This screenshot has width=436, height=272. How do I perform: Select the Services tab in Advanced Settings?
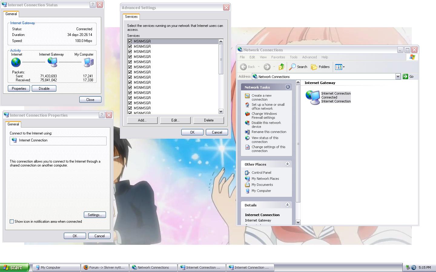pos(131,17)
